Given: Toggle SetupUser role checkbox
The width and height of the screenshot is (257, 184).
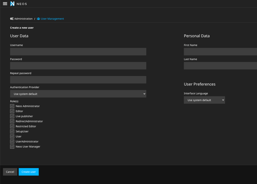Looking at the screenshot, I should coord(12,132).
